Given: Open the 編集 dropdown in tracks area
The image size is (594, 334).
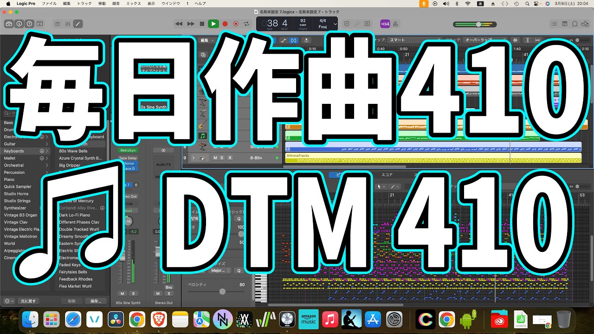Looking at the screenshot, I should point(206,40).
